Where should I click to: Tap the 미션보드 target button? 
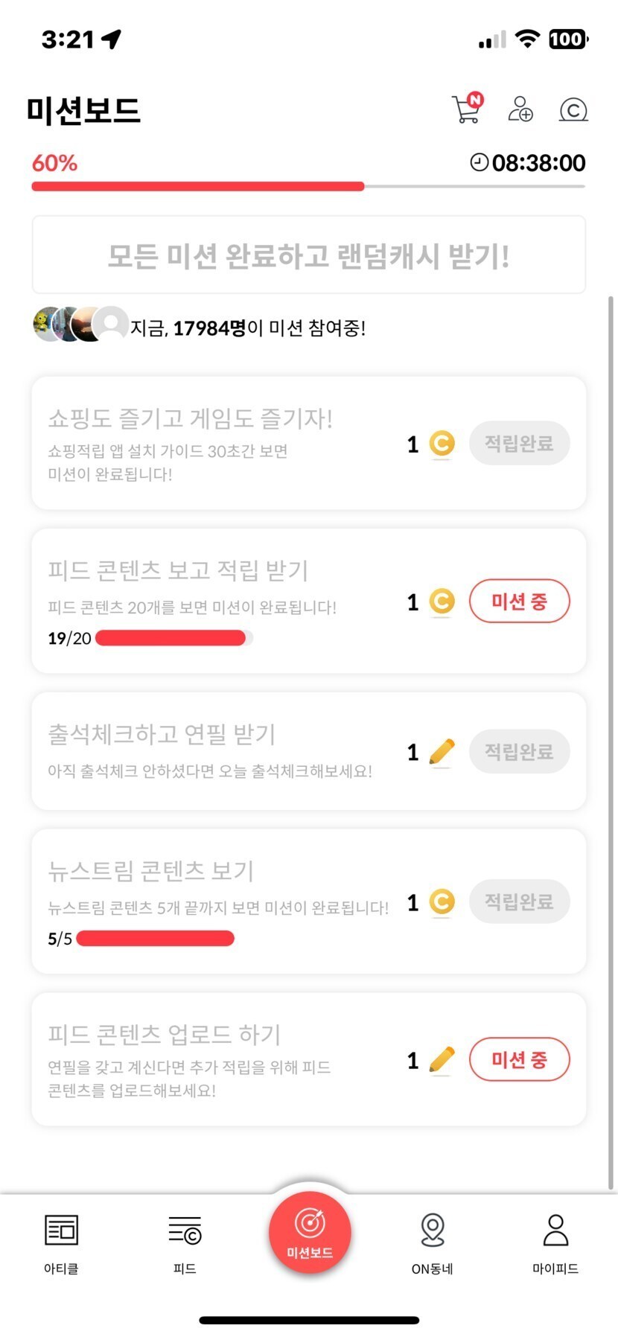(x=310, y=1231)
